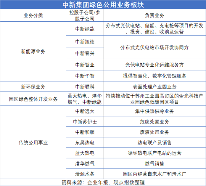This screenshot has height=186, width=206.
Task: Click the 蓝天热电 cell in 传统公用事业 rows
Action: 85,153
